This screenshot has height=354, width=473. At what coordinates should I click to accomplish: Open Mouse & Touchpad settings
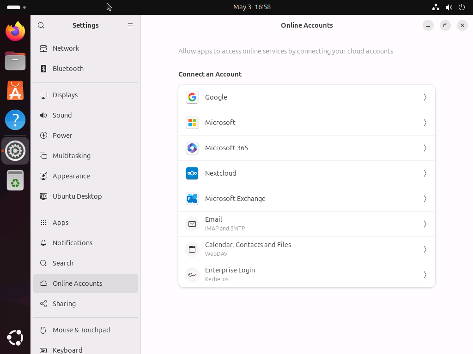(85, 330)
